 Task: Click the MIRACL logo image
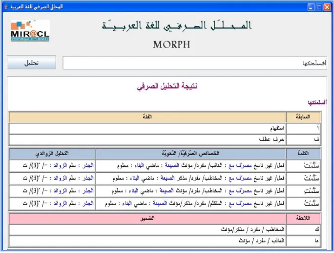(30, 31)
